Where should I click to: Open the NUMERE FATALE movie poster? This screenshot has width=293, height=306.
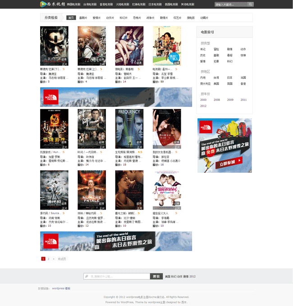(x=92, y=190)
